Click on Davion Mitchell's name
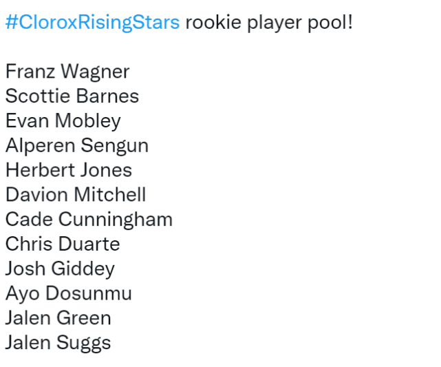 point(76,195)
